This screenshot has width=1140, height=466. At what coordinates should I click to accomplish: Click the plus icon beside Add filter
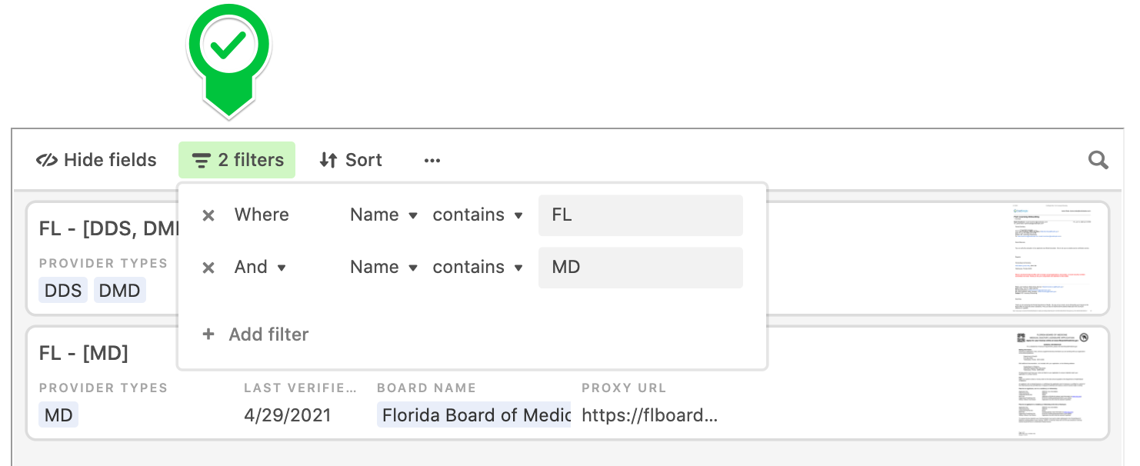pos(208,335)
